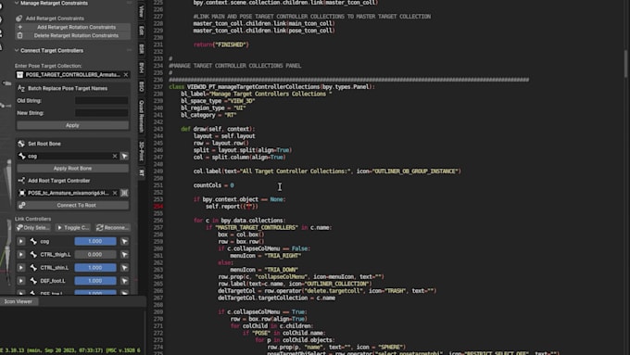Switch to the BVH sidebar tab

pyautogui.click(x=142, y=68)
